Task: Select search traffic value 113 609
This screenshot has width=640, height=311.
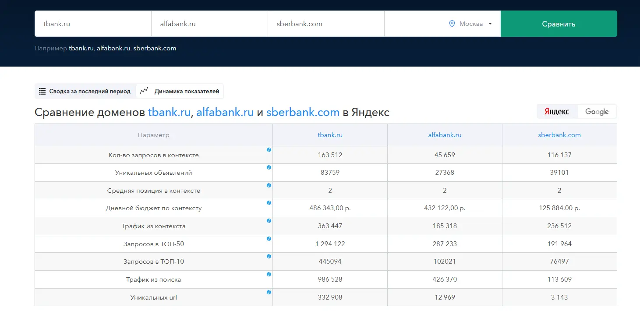Action: (559, 279)
